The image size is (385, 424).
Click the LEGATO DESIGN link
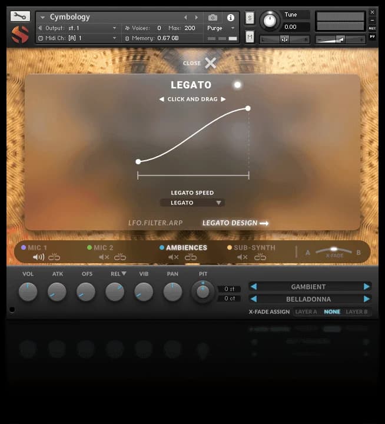[235, 223]
